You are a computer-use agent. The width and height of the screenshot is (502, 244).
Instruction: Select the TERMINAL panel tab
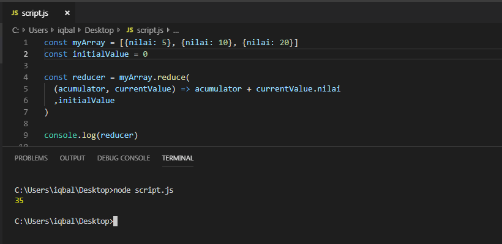point(178,158)
